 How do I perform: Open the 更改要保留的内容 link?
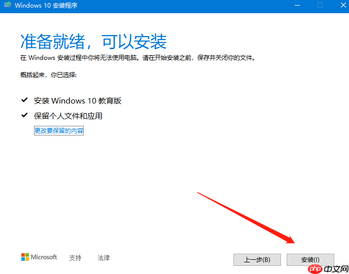(x=59, y=130)
